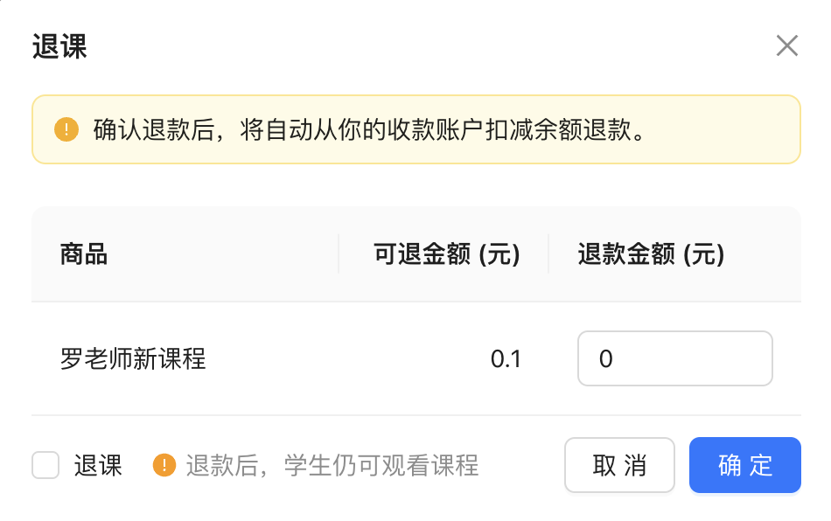831x521 pixels.
Task: Select the 罗老师新课程 product row
Action: 416,358
